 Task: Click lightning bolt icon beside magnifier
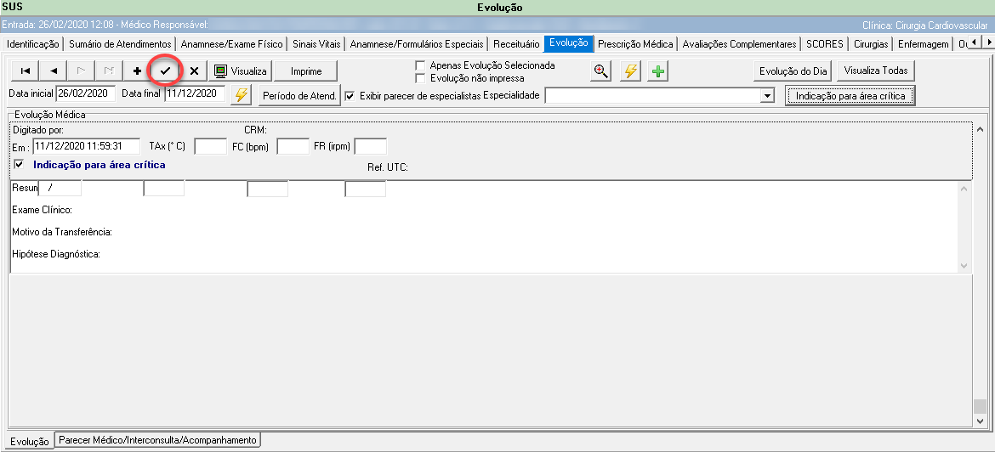pos(629,71)
